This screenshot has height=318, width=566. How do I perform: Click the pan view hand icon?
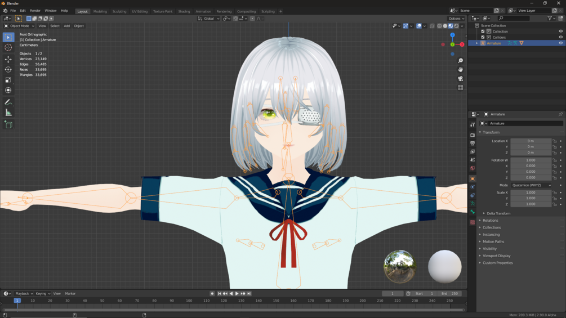pyautogui.click(x=460, y=70)
